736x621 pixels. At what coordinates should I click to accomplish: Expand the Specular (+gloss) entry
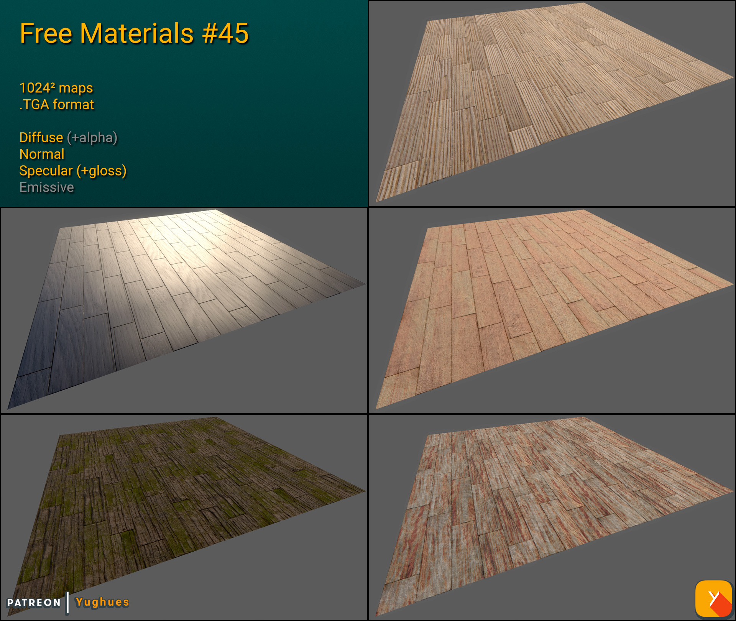click(x=73, y=171)
